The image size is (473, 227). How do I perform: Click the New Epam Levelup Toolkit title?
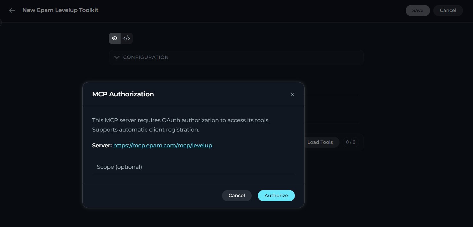point(60,10)
